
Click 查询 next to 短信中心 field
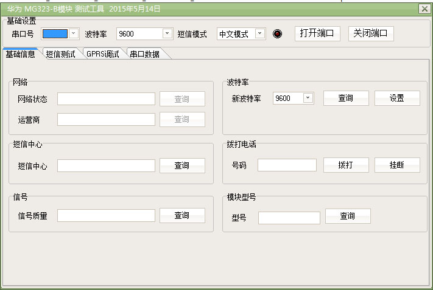pyautogui.click(x=182, y=165)
